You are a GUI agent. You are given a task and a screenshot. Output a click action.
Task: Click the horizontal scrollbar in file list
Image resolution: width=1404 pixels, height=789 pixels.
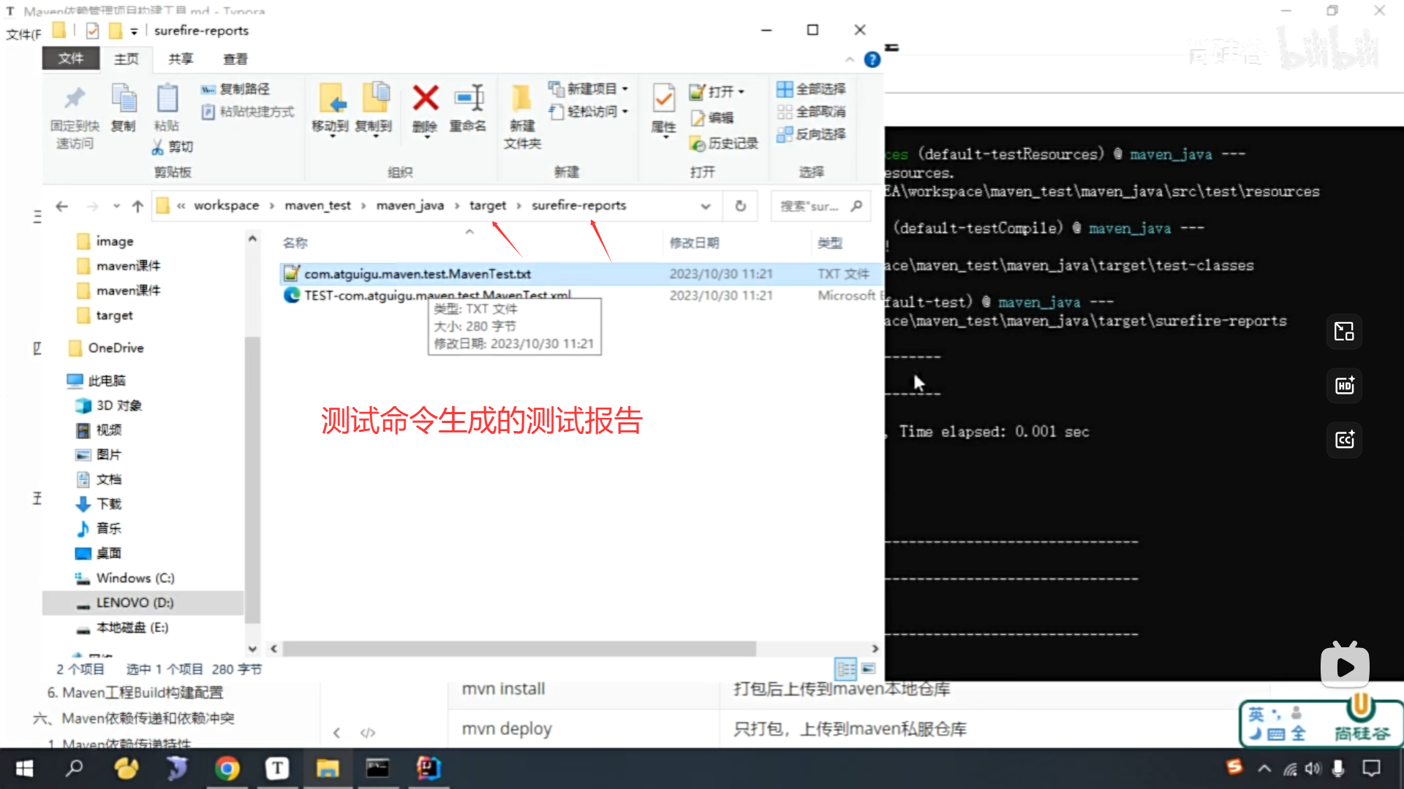519,649
